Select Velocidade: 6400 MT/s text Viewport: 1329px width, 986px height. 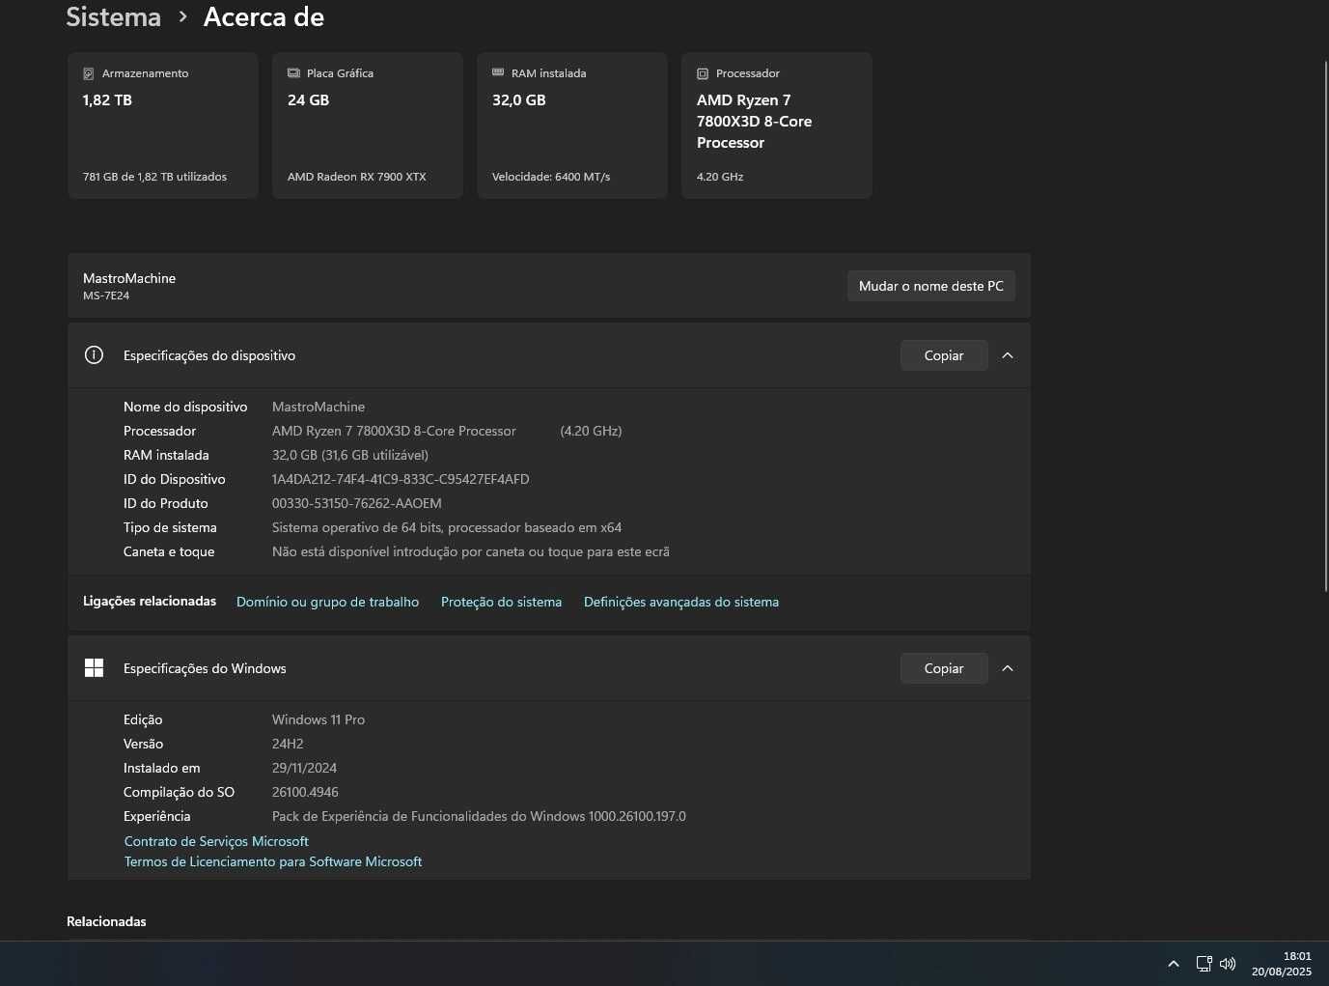pyautogui.click(x=551, y=177)
